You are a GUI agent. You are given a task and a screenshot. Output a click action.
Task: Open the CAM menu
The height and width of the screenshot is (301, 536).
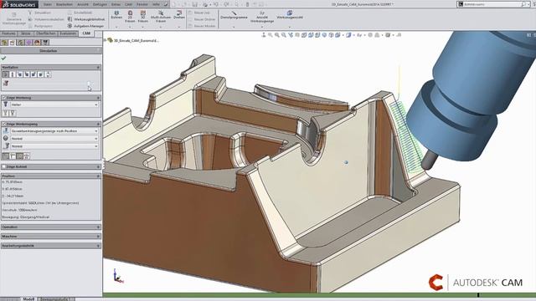(x=128, y=4)
